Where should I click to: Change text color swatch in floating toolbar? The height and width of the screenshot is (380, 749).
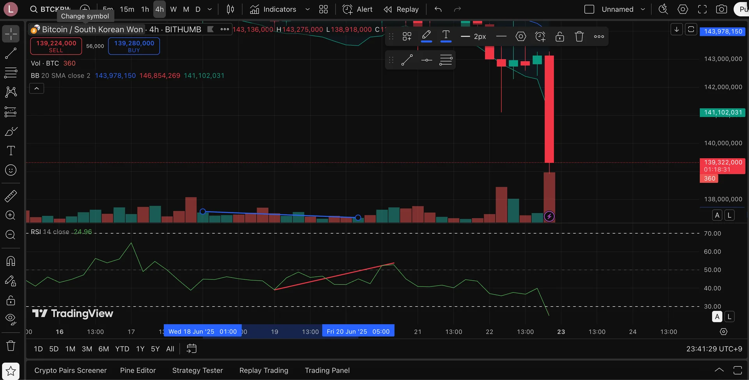[446, 36]
